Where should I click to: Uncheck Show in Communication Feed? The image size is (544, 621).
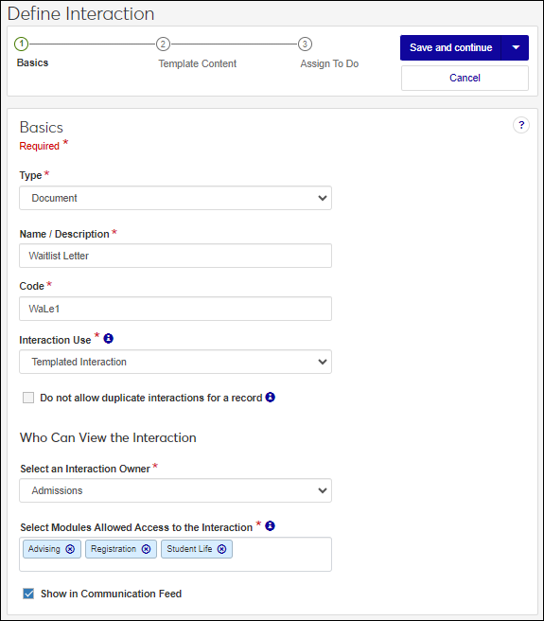[28, 594]
